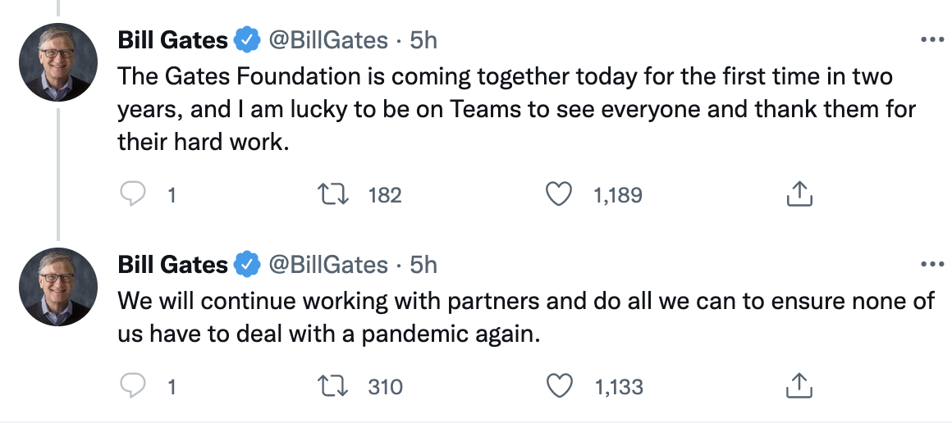The image size is (952, 423).
Task: Like the Gates Foundation tweet
Action: [x=559, y=194]
